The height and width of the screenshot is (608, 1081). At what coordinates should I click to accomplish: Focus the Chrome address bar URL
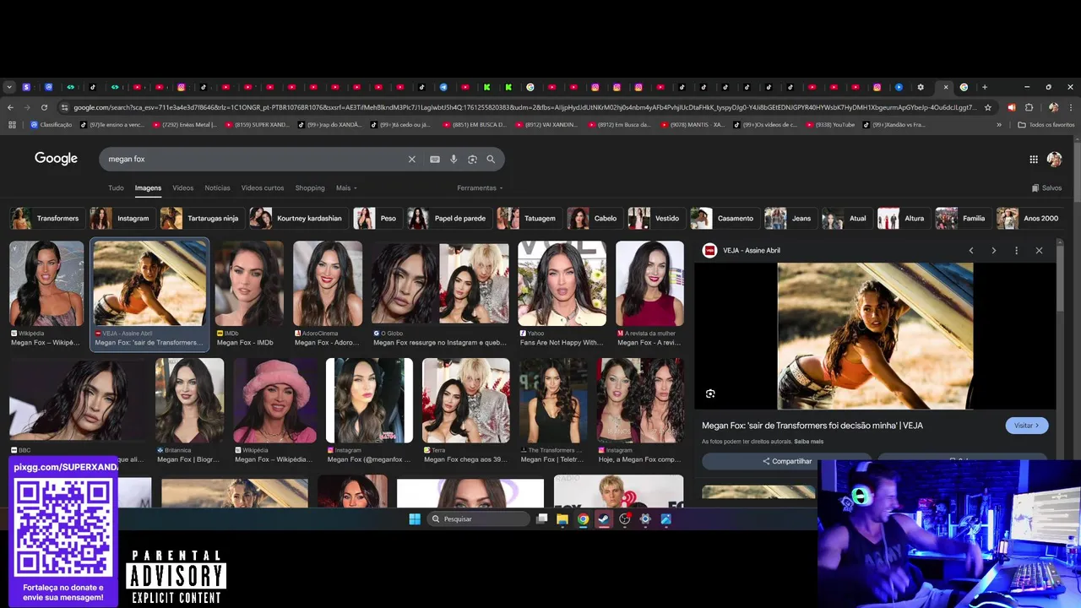pyautogui.click(x=524, y=107)
